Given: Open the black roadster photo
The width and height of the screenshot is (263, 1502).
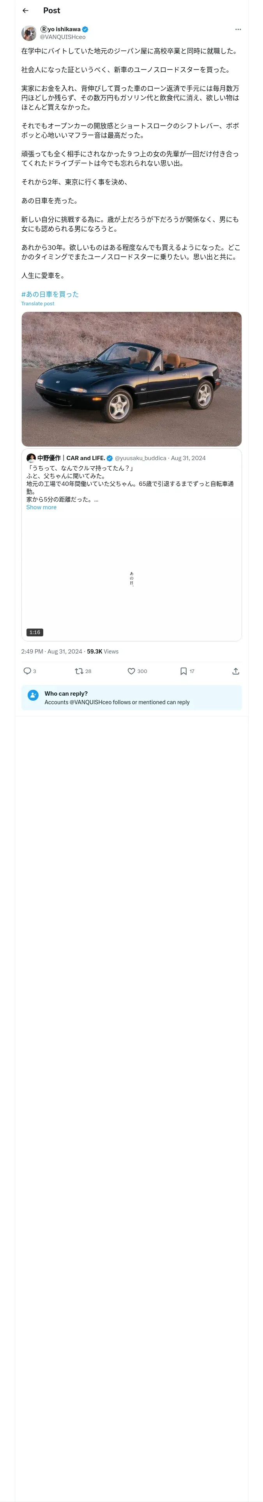Looking at the screenshot, I should pos(131,379).
